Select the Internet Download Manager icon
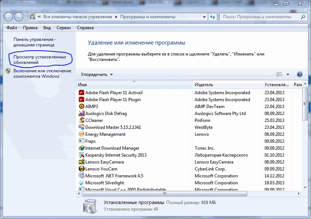The image size is (311, 219). pos(82,148)
